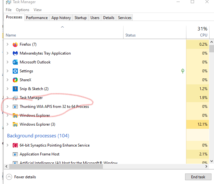Switch to the App history tab
The image size is (214, 184).
tap(61, 18)
